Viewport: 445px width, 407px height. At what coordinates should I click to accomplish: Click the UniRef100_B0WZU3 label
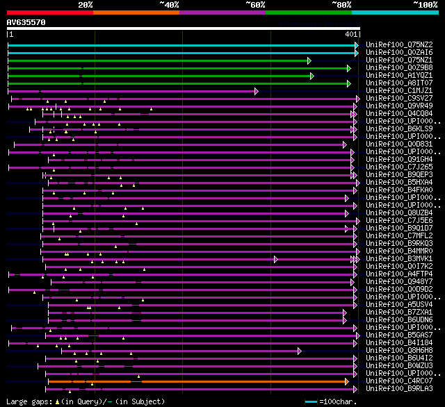(399, 365)
